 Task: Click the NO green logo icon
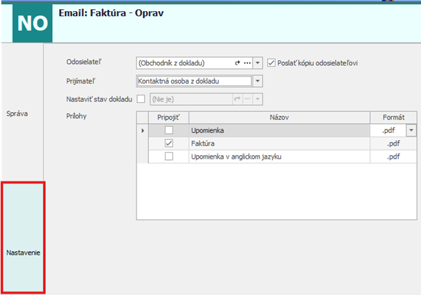coord(32,23)
